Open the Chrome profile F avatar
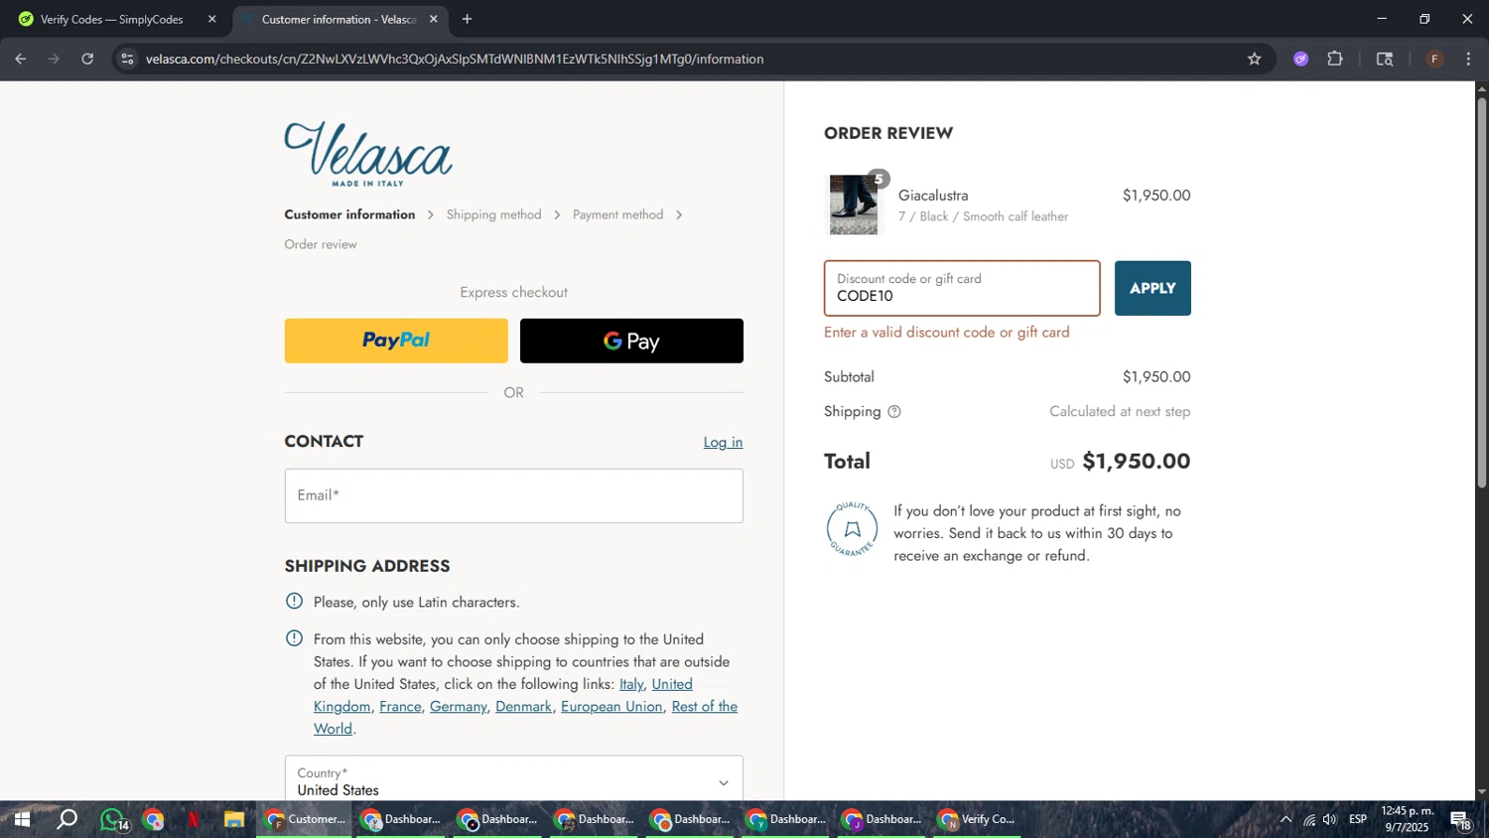Screen dimensions: 1489x838 pos(1434,59)
